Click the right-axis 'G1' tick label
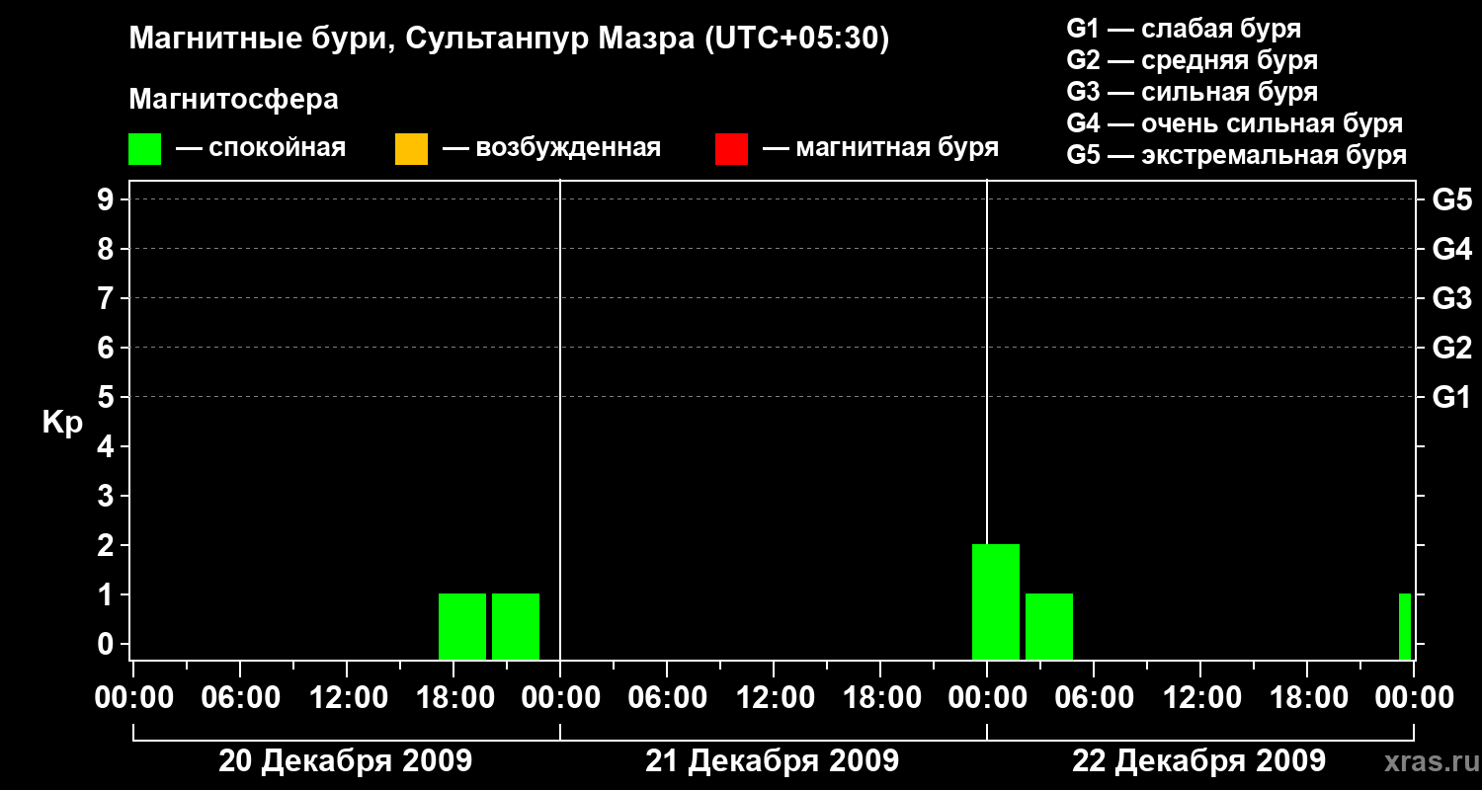 pos(1452,397)
